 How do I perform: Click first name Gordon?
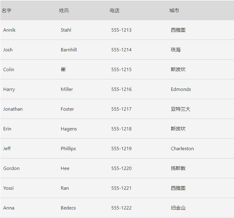coord(11,168)
